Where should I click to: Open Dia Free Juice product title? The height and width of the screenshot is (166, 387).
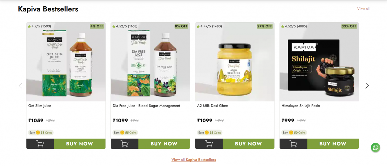click(146, 106)
